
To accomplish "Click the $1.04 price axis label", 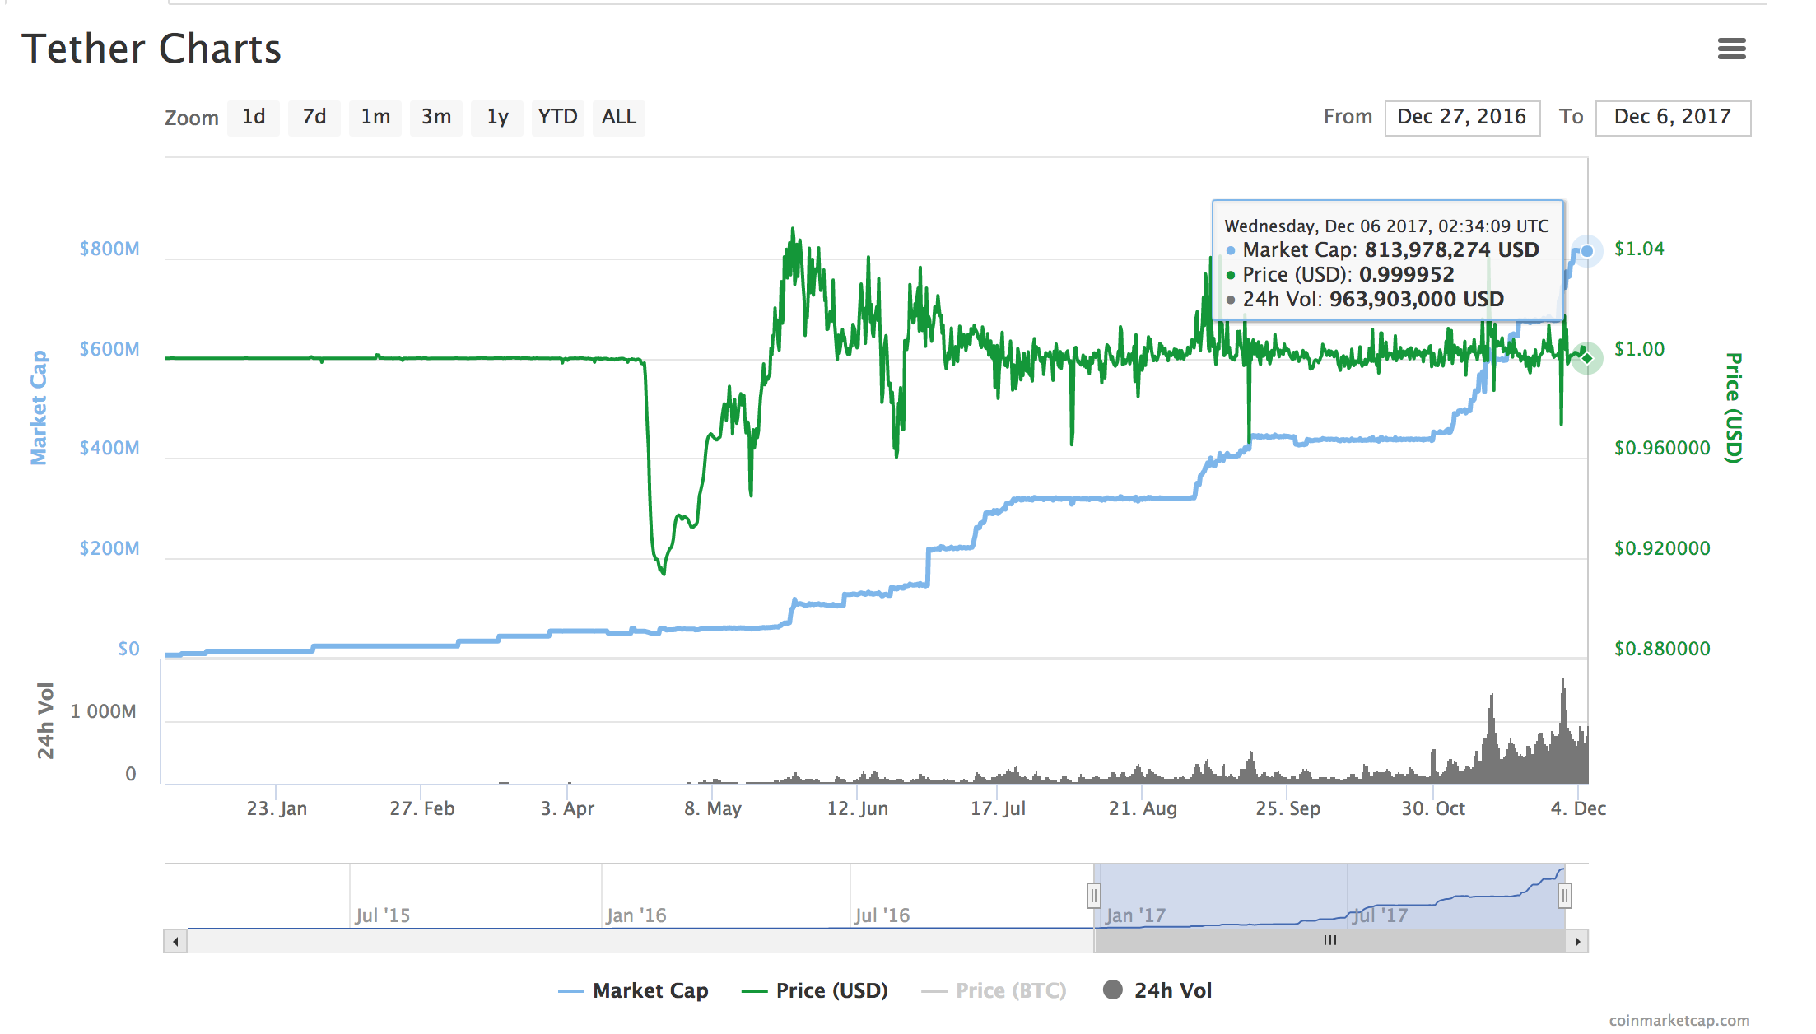I will click(1639, 249).
